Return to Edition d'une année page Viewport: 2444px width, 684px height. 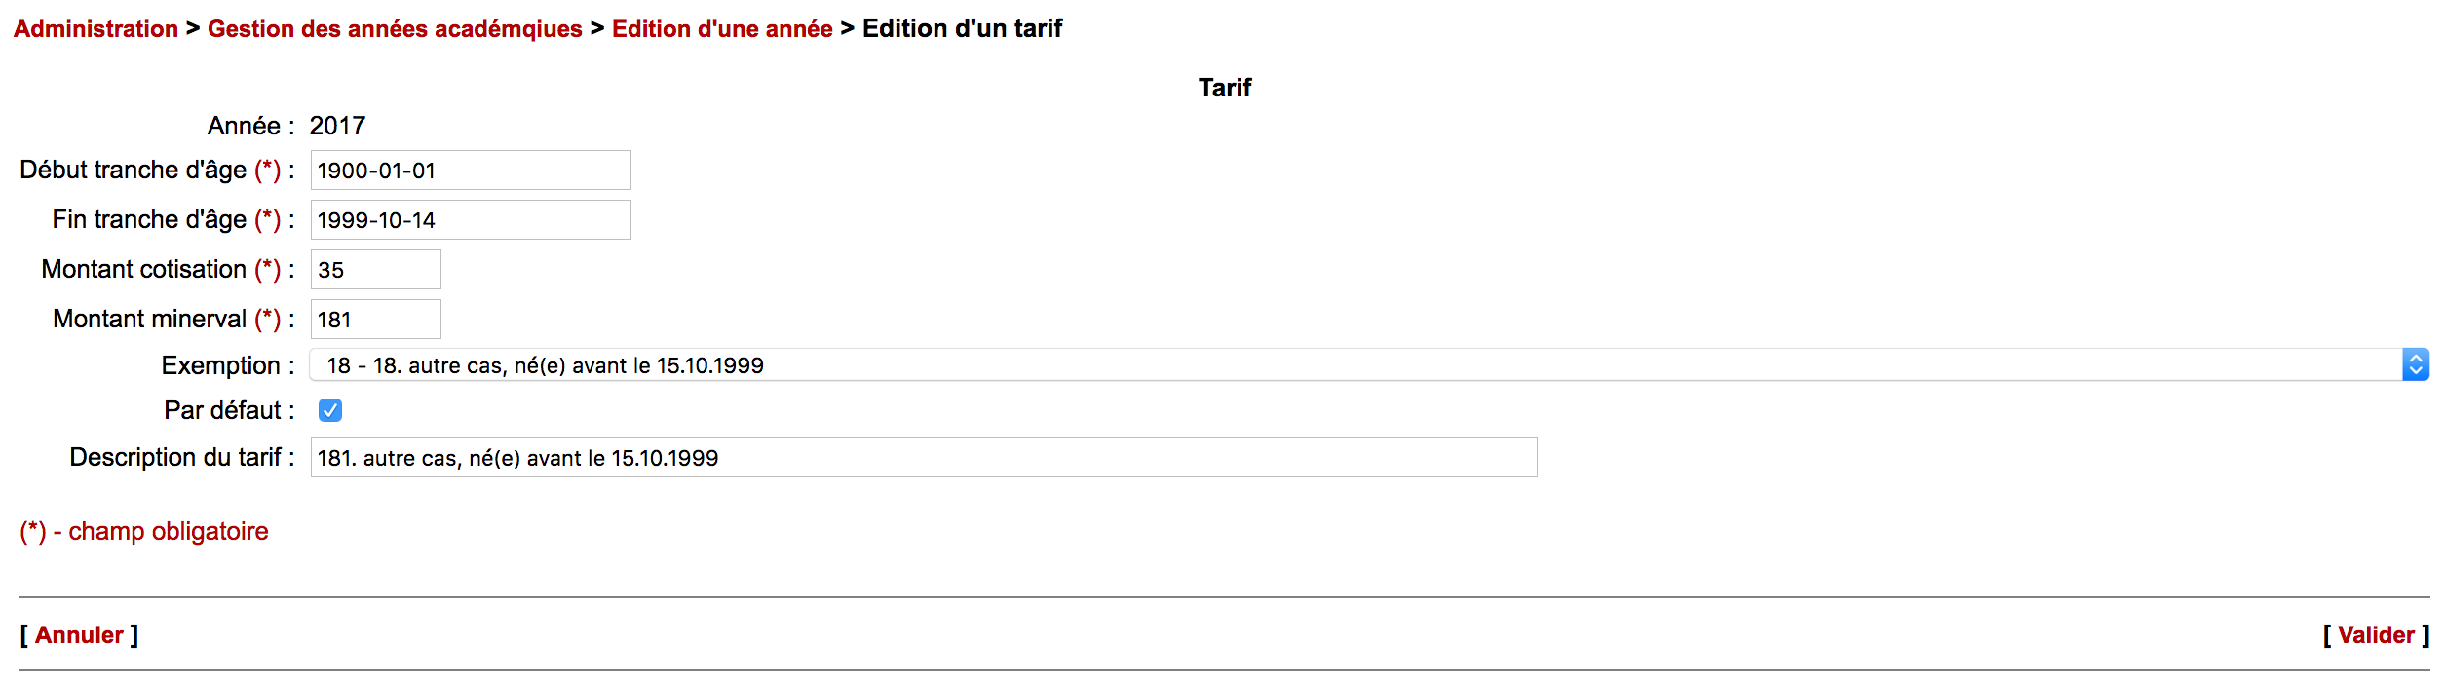pos(722,29)
